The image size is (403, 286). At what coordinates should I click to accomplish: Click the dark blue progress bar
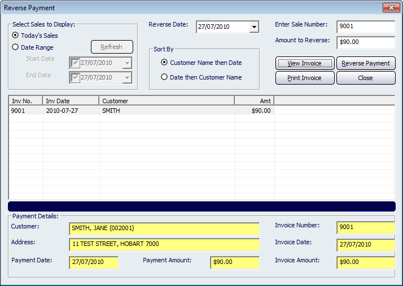click(201, 206)
